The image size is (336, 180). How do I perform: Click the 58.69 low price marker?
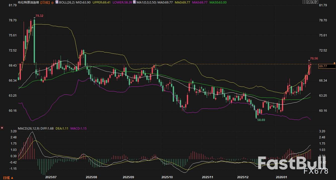coord(261,120)
